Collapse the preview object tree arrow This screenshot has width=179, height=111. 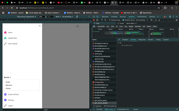pos(118,43)
